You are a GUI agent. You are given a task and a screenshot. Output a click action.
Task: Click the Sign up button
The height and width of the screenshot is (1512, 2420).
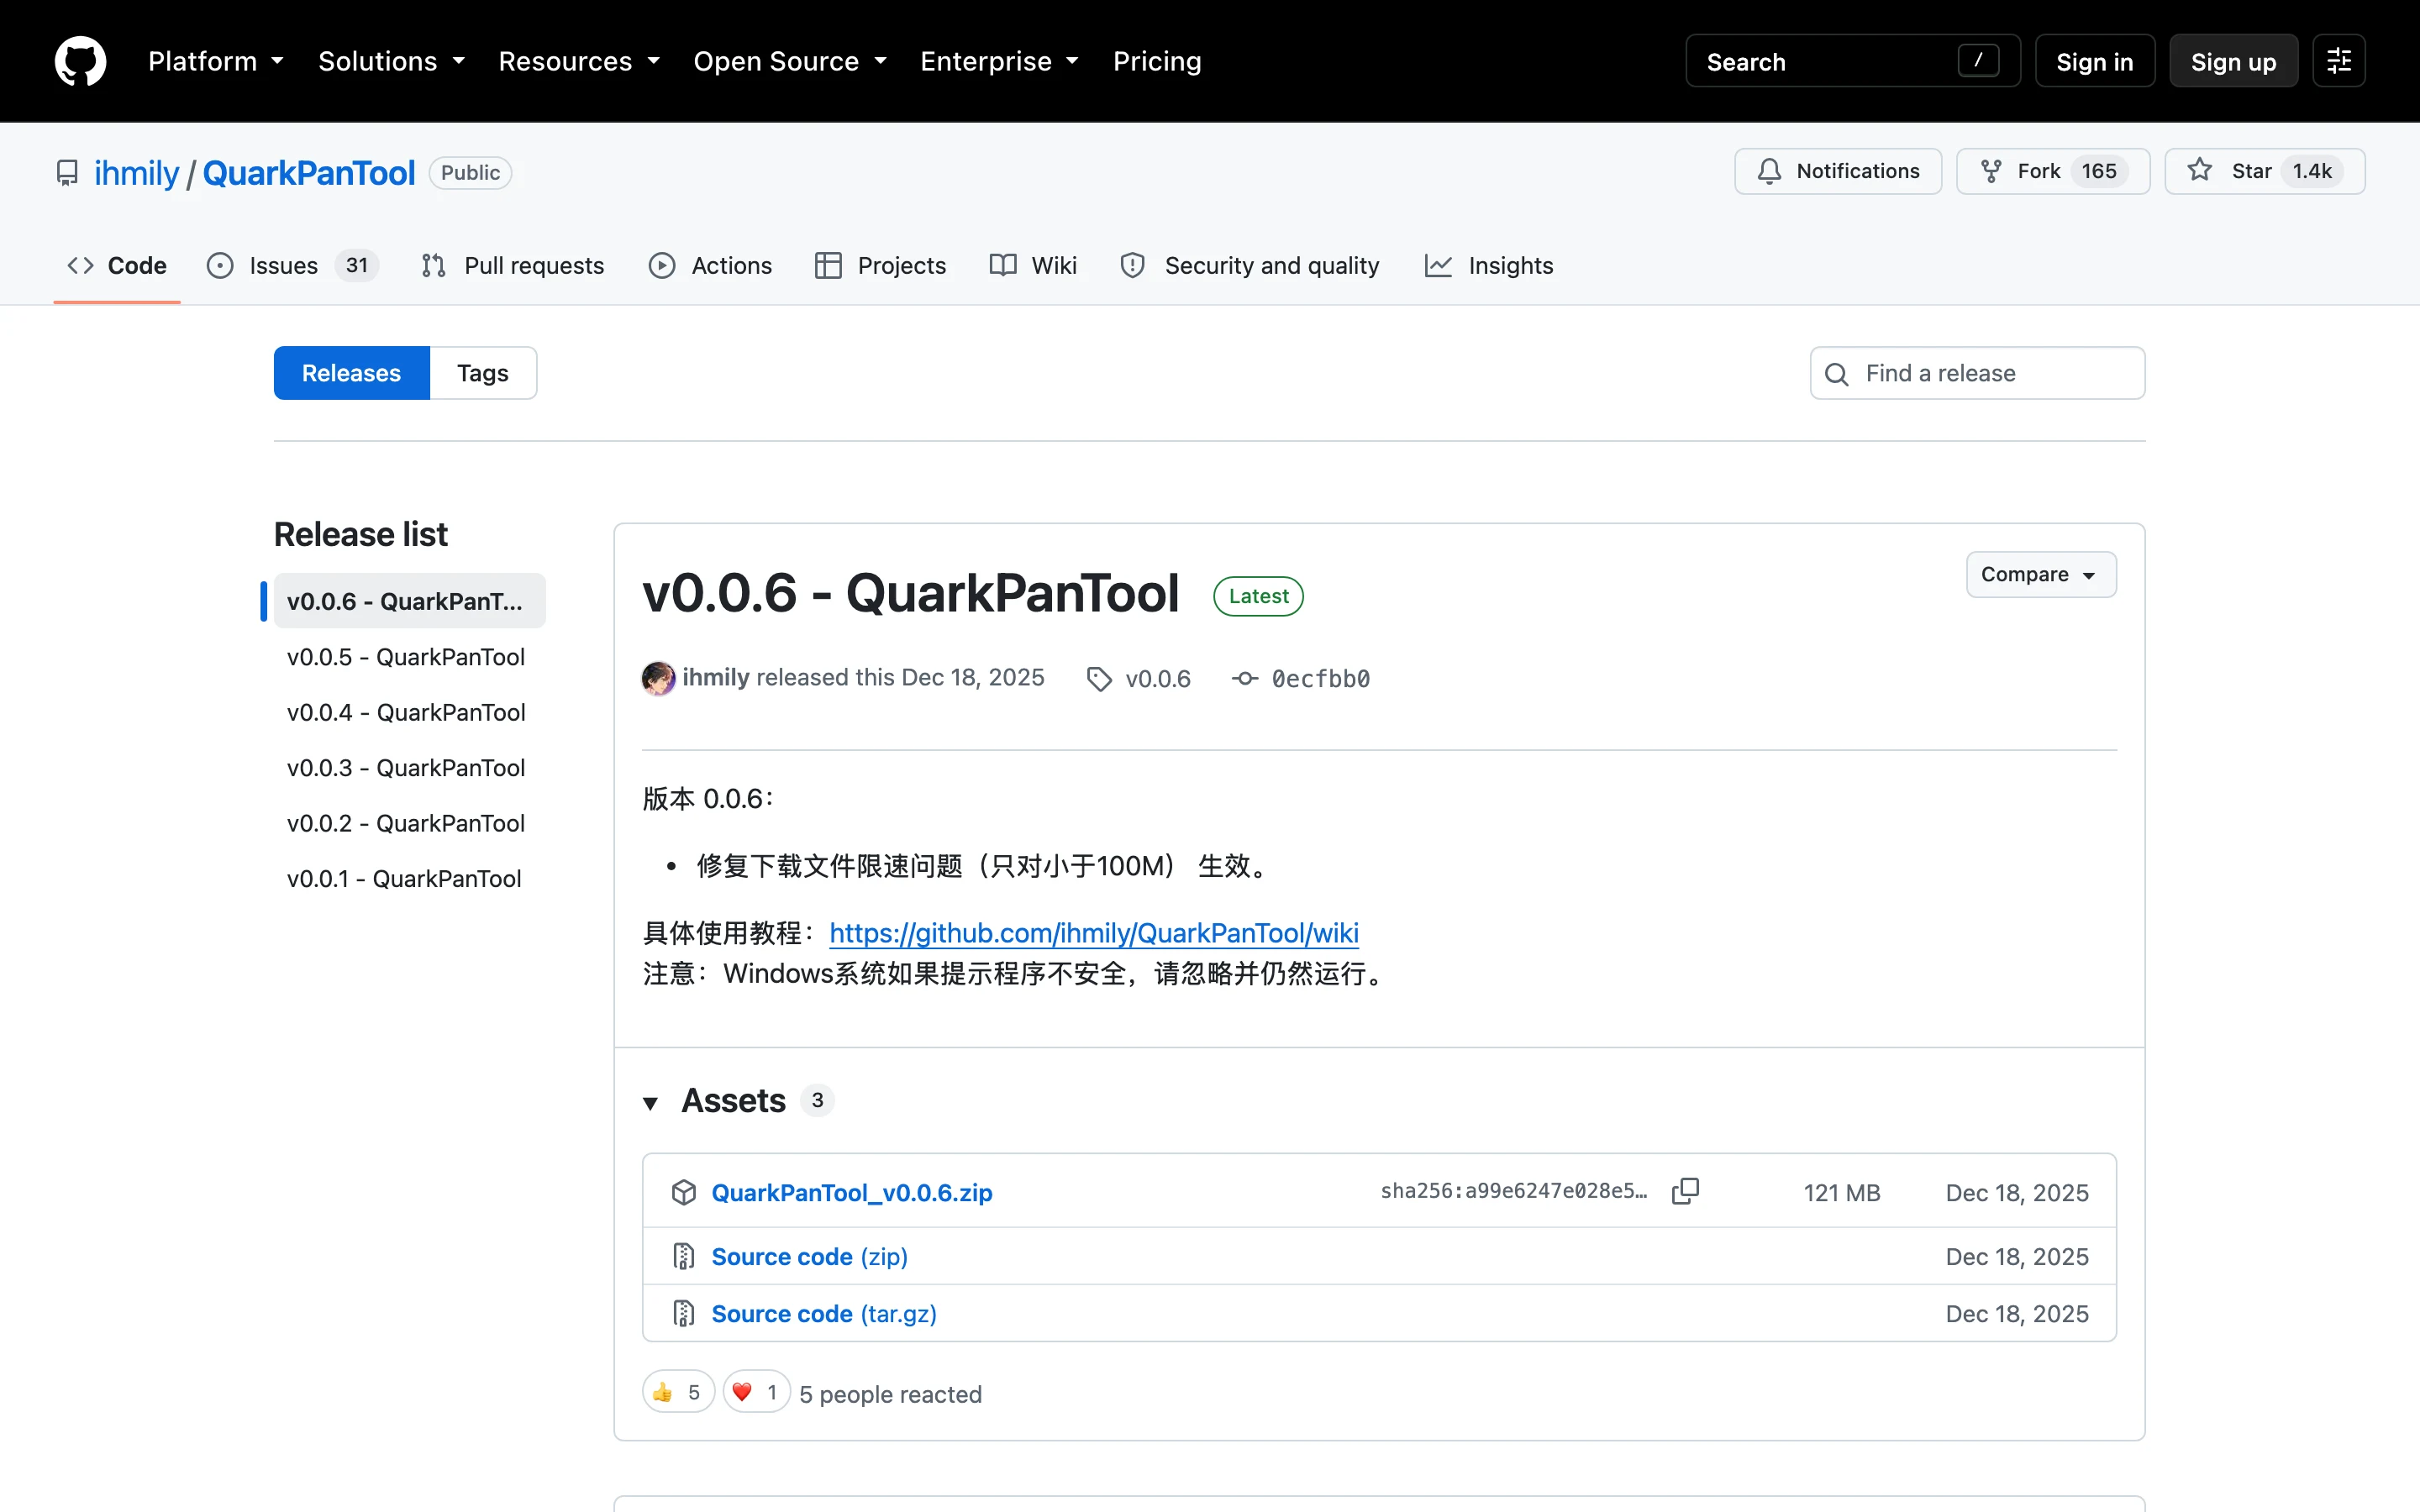click(2233, 61)
